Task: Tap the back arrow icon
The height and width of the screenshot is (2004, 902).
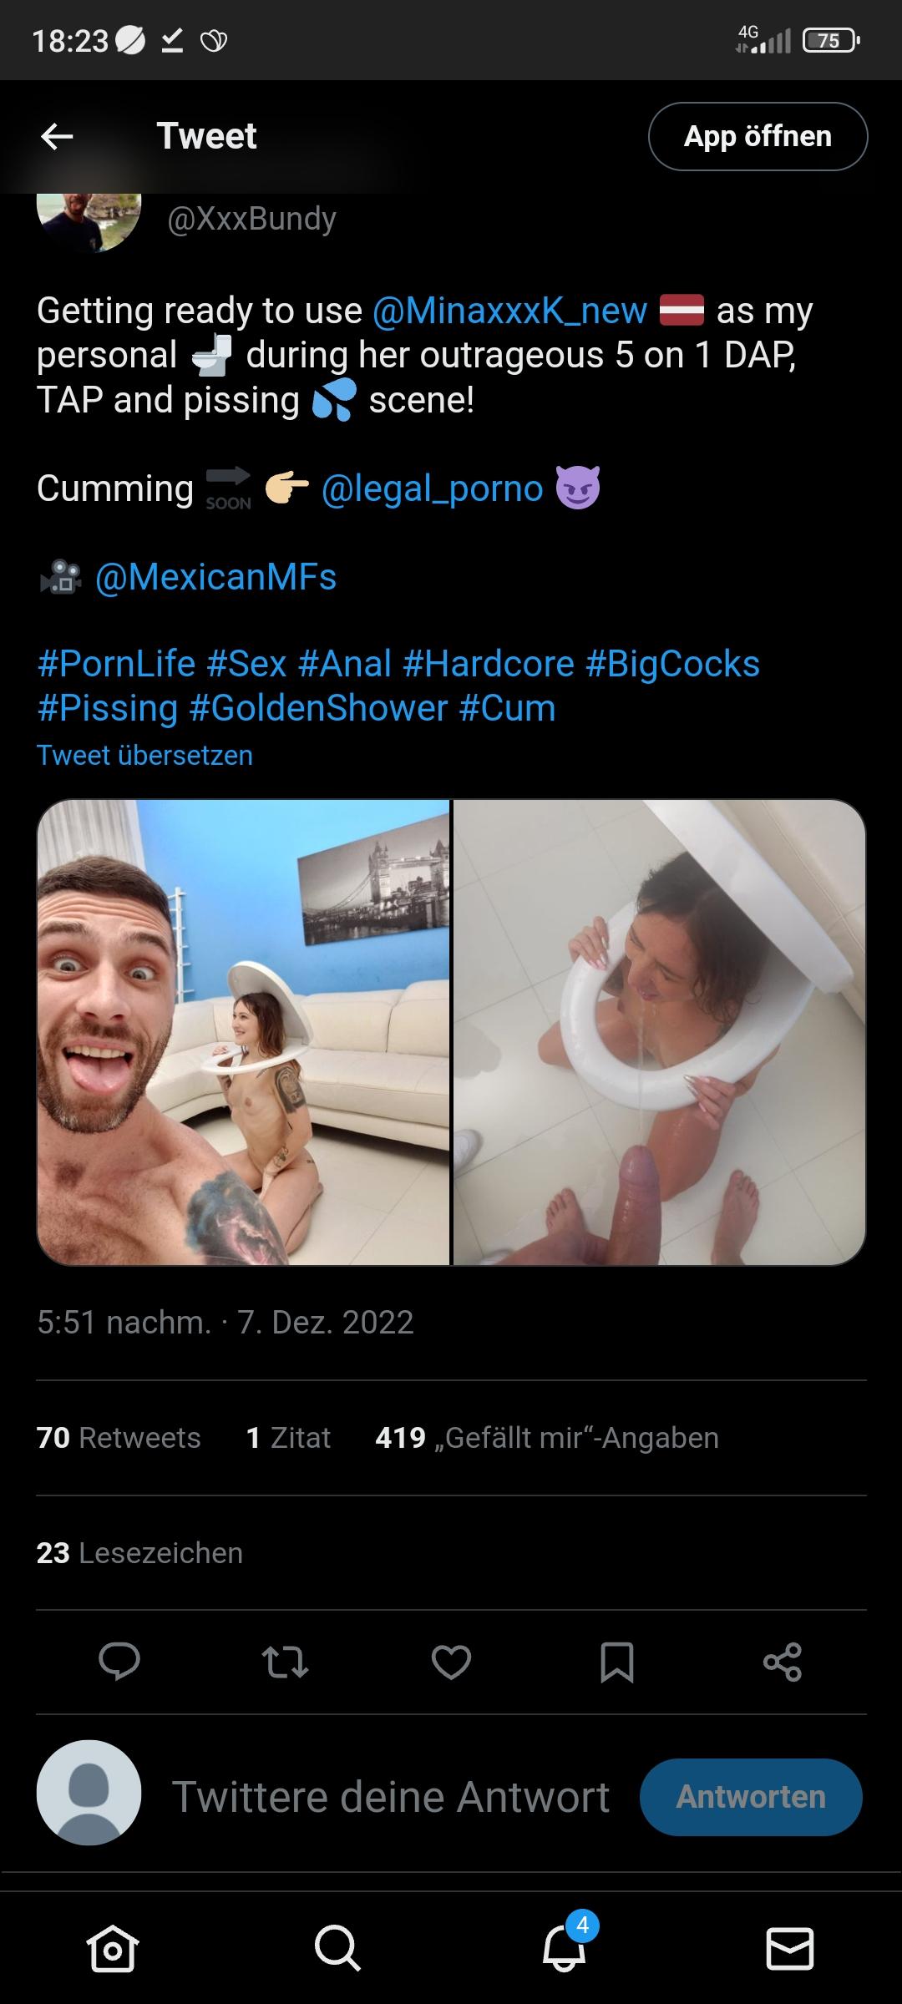Action: [x=57, y=136]
